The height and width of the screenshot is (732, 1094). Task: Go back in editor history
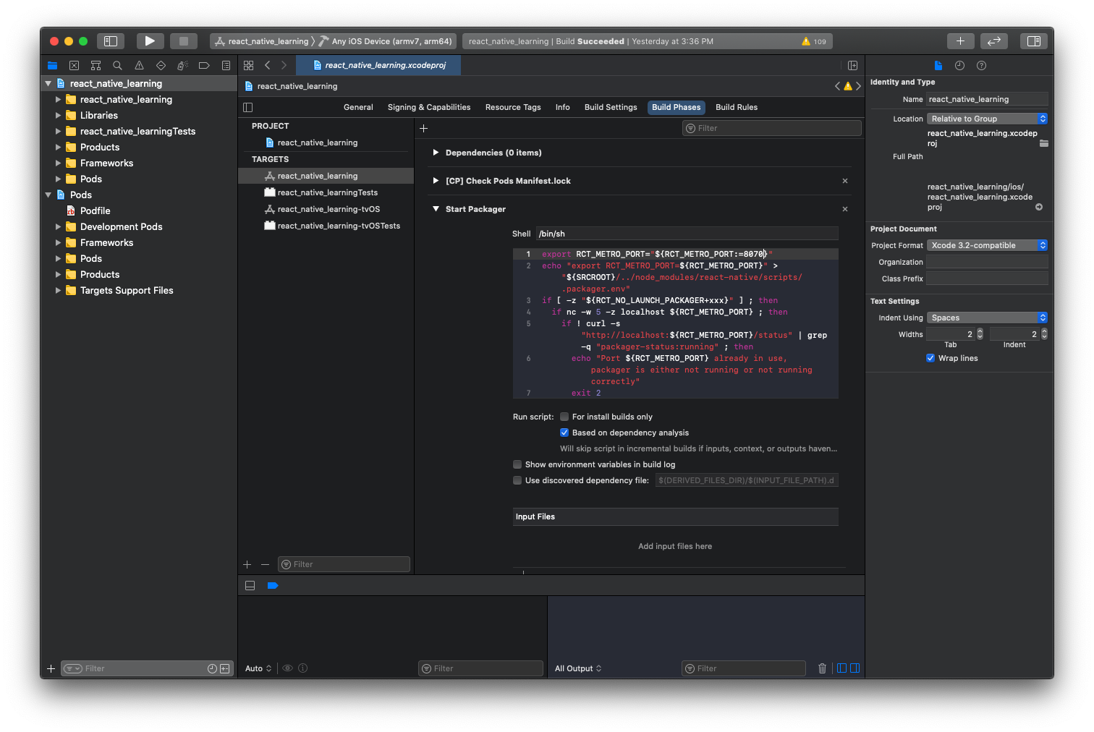point(267,65)
